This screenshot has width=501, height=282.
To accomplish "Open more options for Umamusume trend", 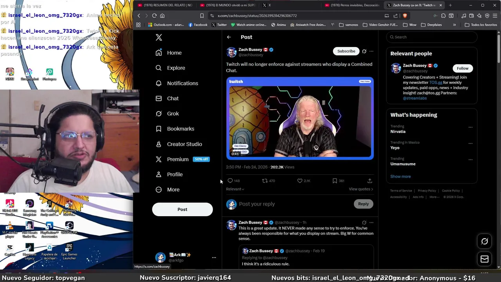I will 470,159.
